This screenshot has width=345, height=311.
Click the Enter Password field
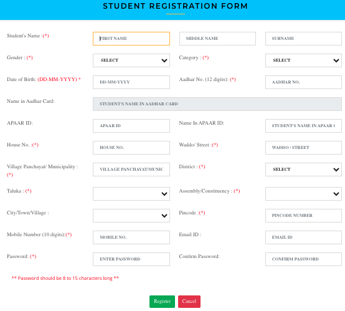coord(131,259)
